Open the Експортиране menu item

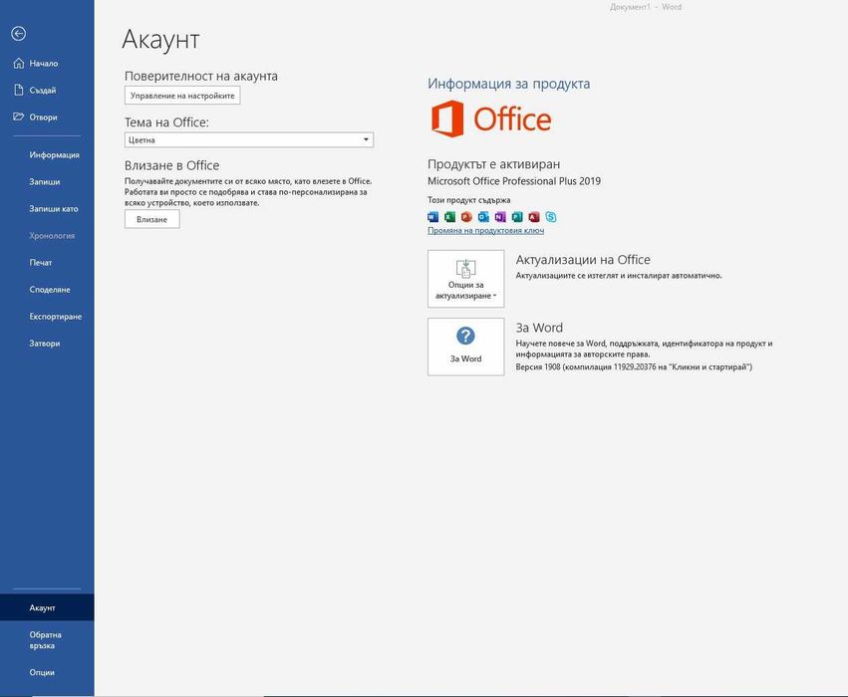47,317
